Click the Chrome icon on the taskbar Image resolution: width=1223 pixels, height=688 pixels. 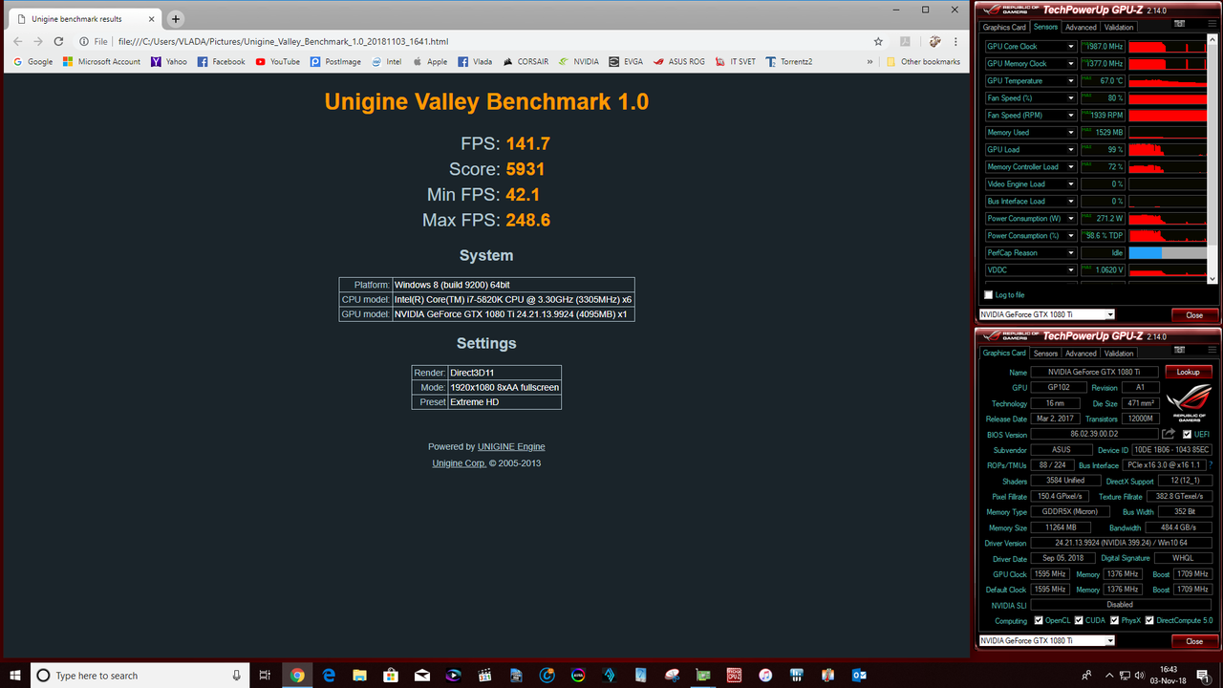(x=297, y=675)
